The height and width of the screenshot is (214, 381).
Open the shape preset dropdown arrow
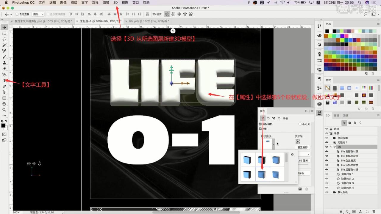(274, 144)
